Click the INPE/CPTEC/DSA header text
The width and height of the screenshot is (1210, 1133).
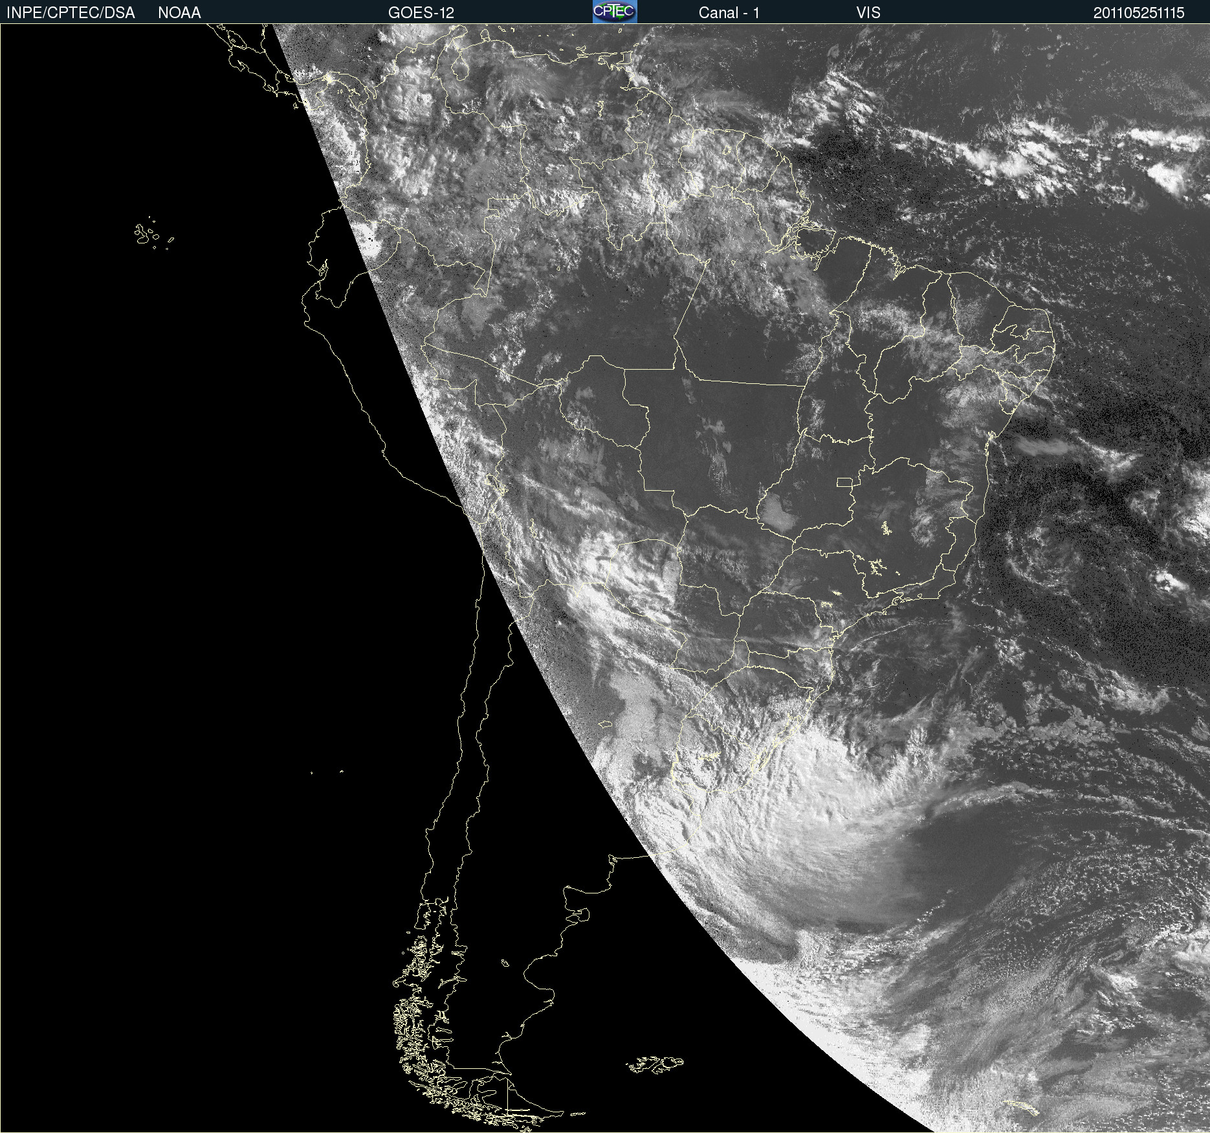(71, 13)
